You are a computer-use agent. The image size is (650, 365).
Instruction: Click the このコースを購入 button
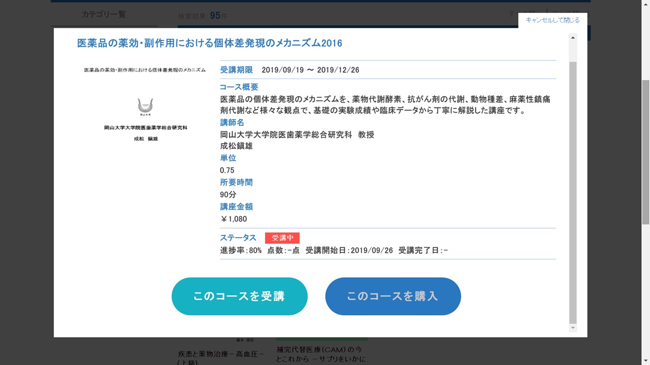click(393, 296)
